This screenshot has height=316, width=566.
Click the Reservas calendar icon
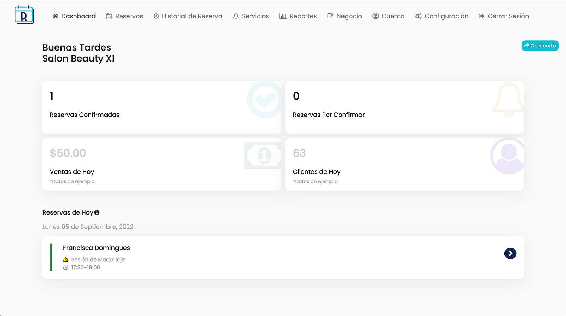(x=109, y=16)
